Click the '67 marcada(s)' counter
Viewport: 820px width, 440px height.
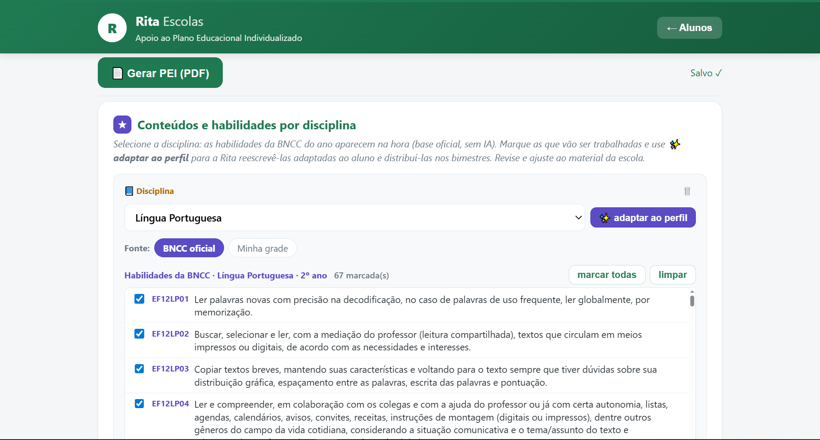click(362, 275)
